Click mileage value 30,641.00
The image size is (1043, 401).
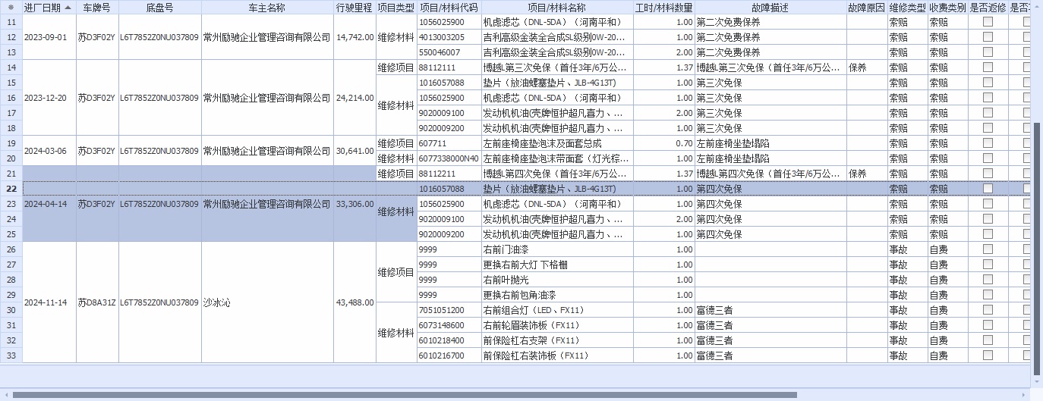click(354, 151)
